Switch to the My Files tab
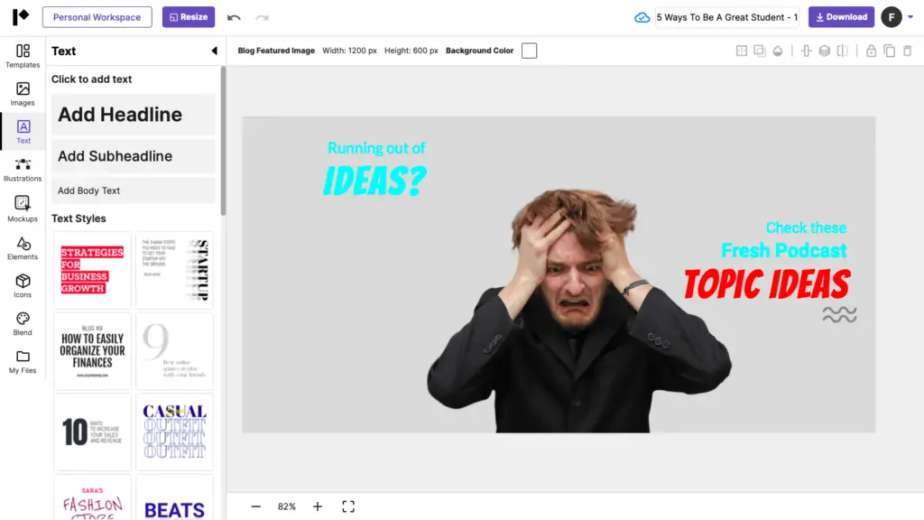924x520 pixels. tap(23, 361)
